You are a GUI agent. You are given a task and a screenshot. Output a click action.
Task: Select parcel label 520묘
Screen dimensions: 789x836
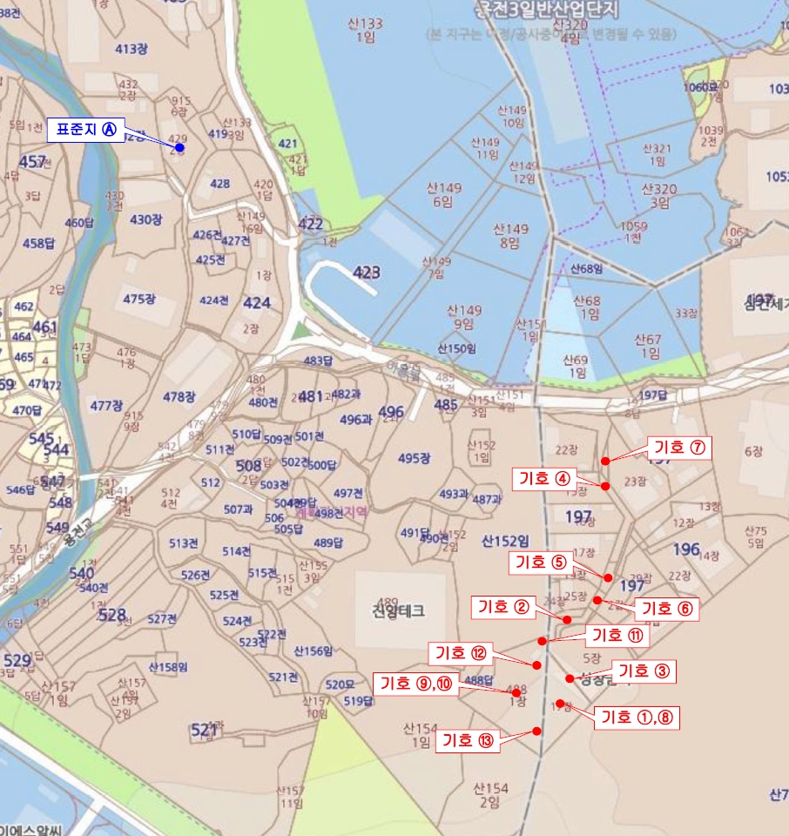tap(341, 684)
